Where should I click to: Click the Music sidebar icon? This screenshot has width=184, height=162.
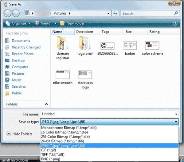pos(7,80)
